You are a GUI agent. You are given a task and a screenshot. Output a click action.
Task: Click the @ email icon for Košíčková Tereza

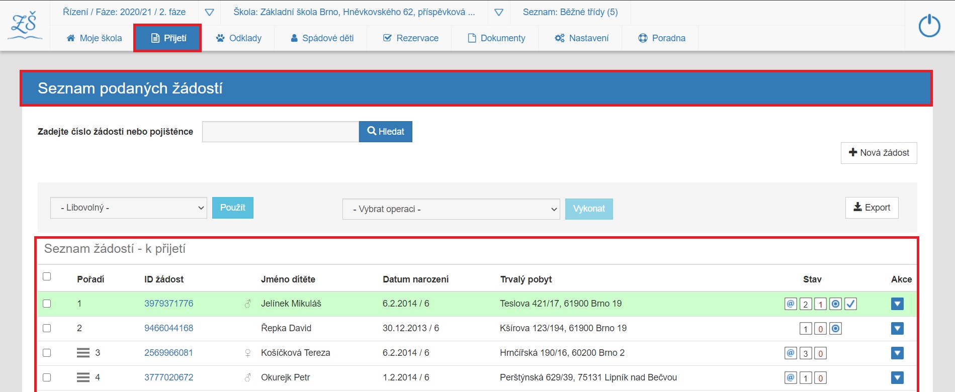(x=791, y=353)
